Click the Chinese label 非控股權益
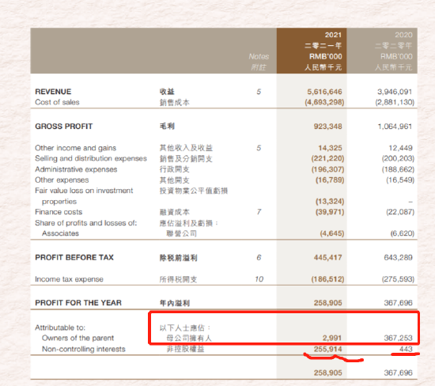Image resolution: width=435 pixels, height=386 pixels. tap(185, 349)
